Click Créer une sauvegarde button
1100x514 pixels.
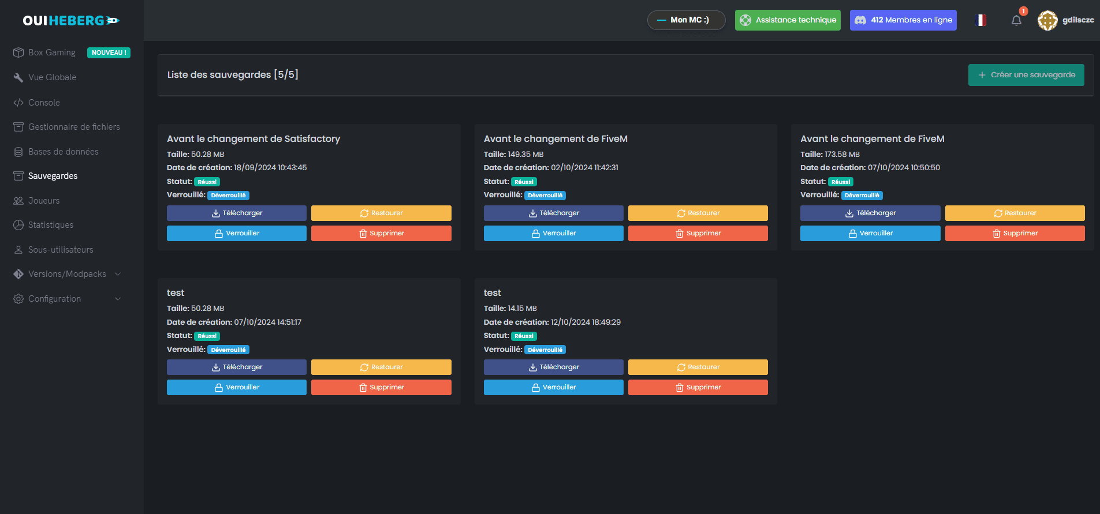1026,75
